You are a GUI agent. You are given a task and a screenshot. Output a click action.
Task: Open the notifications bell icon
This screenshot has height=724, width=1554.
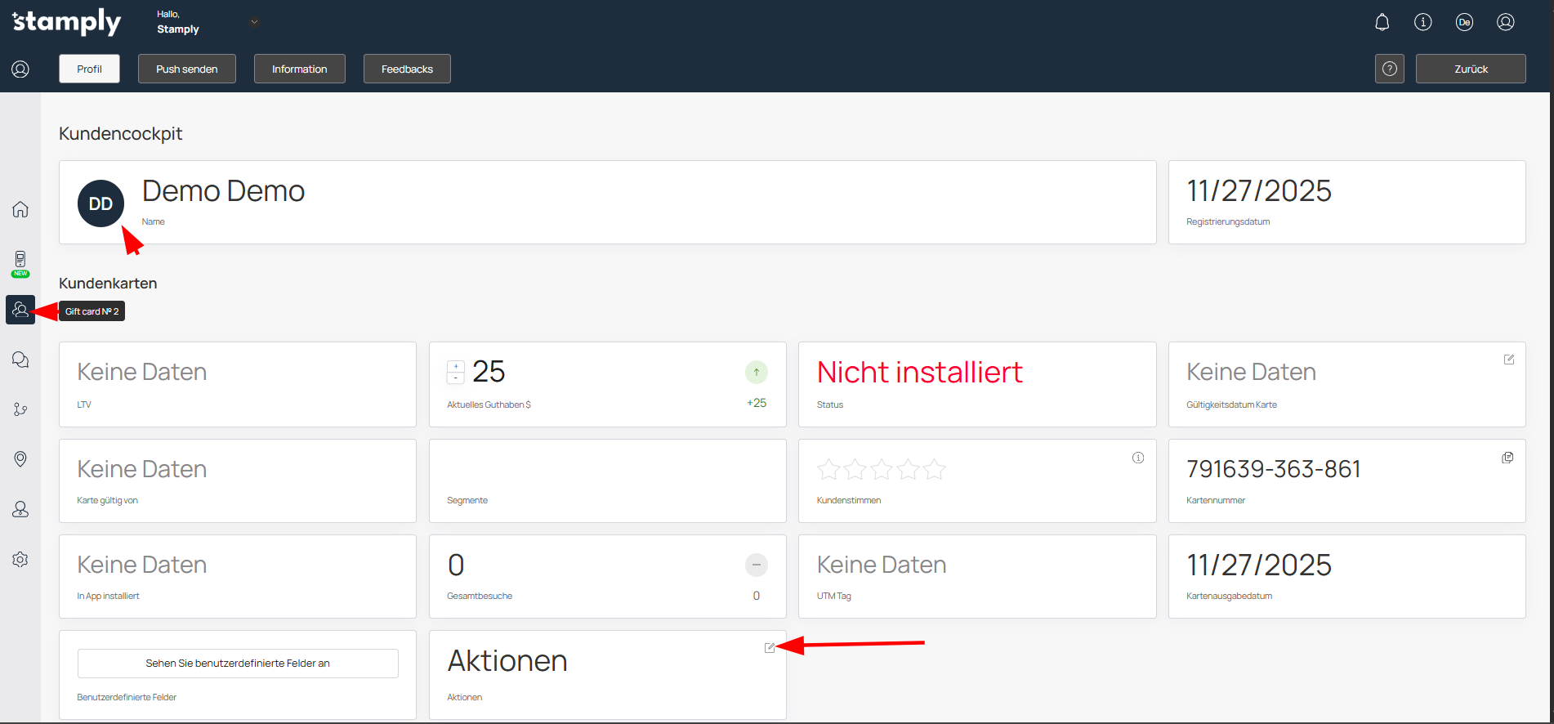pyautogui.click(x=1382, y=22)
